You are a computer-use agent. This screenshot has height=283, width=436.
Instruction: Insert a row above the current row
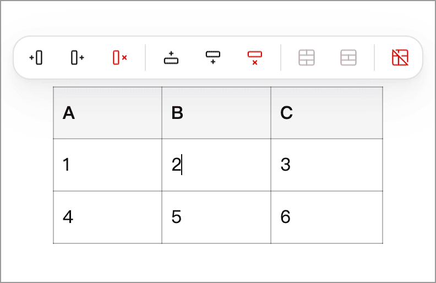pos(171,57)
